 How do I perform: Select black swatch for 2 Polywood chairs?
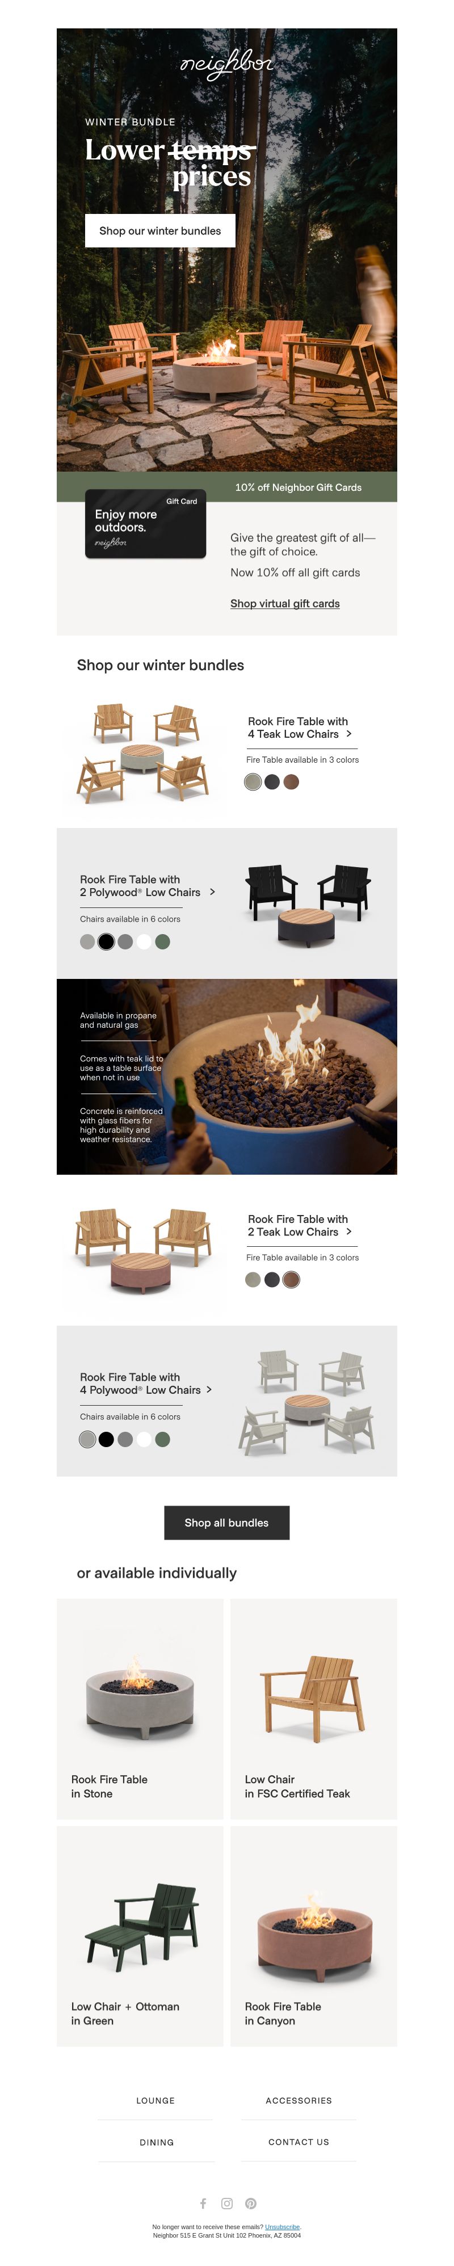click(107, 941)
